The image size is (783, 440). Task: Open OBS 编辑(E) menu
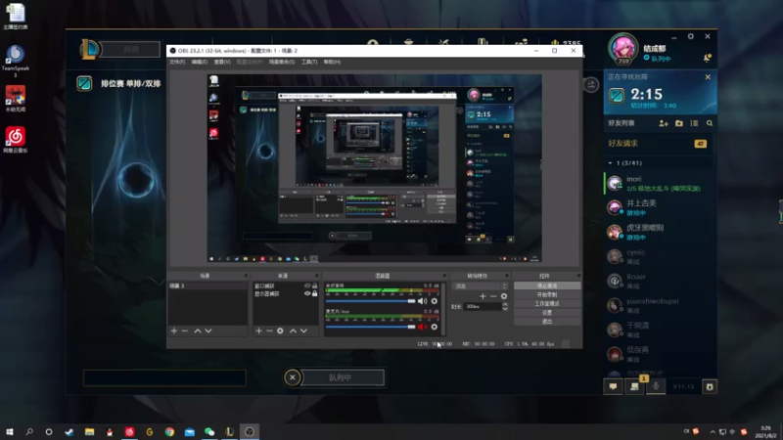(200, 62)
